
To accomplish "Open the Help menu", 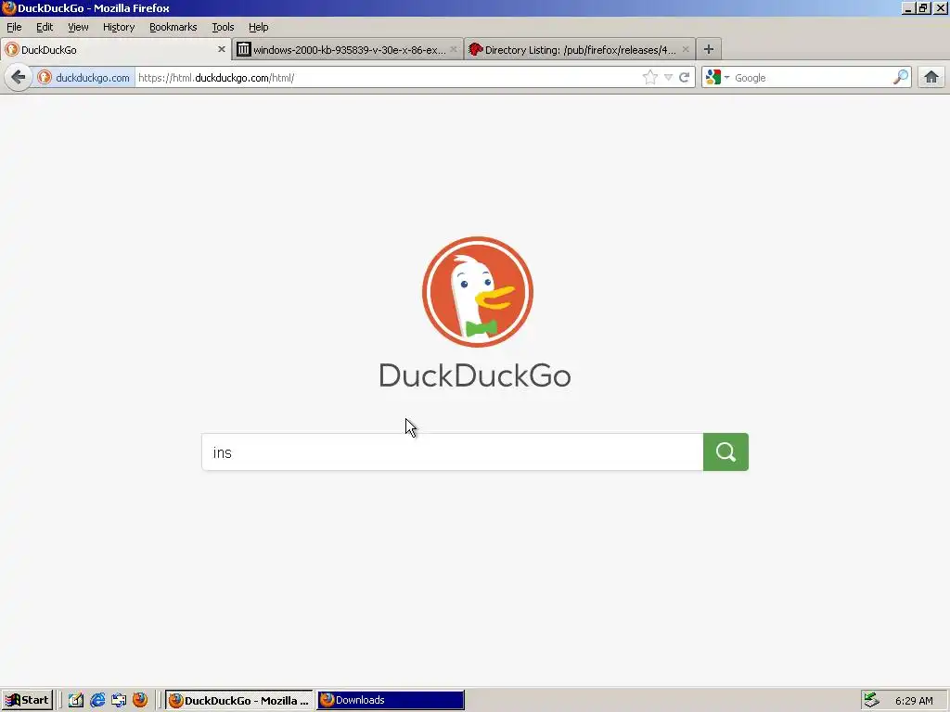I will 258,27.
